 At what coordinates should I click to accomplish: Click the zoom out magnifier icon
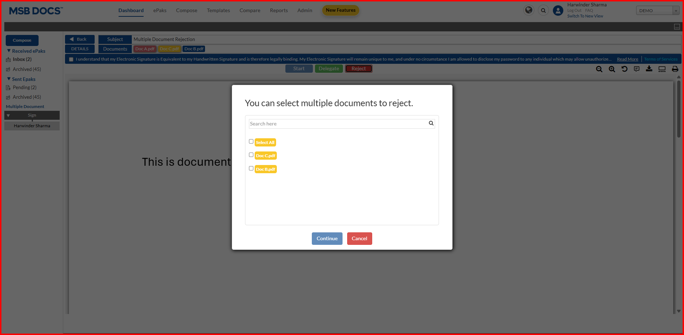[599, 69]
